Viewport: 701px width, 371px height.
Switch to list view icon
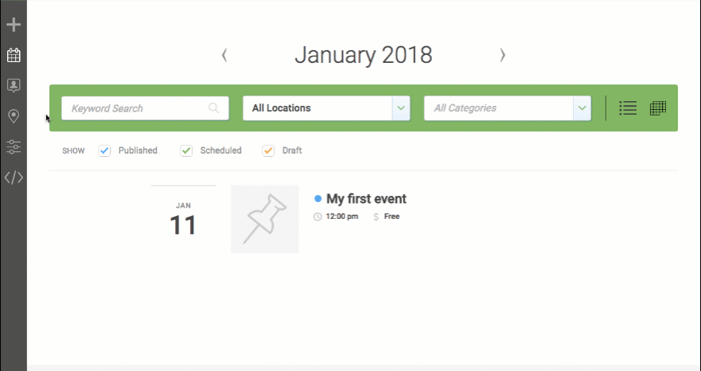[628, 107]
